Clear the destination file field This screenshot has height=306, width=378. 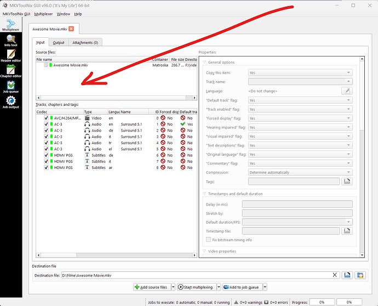coord(335,275)
